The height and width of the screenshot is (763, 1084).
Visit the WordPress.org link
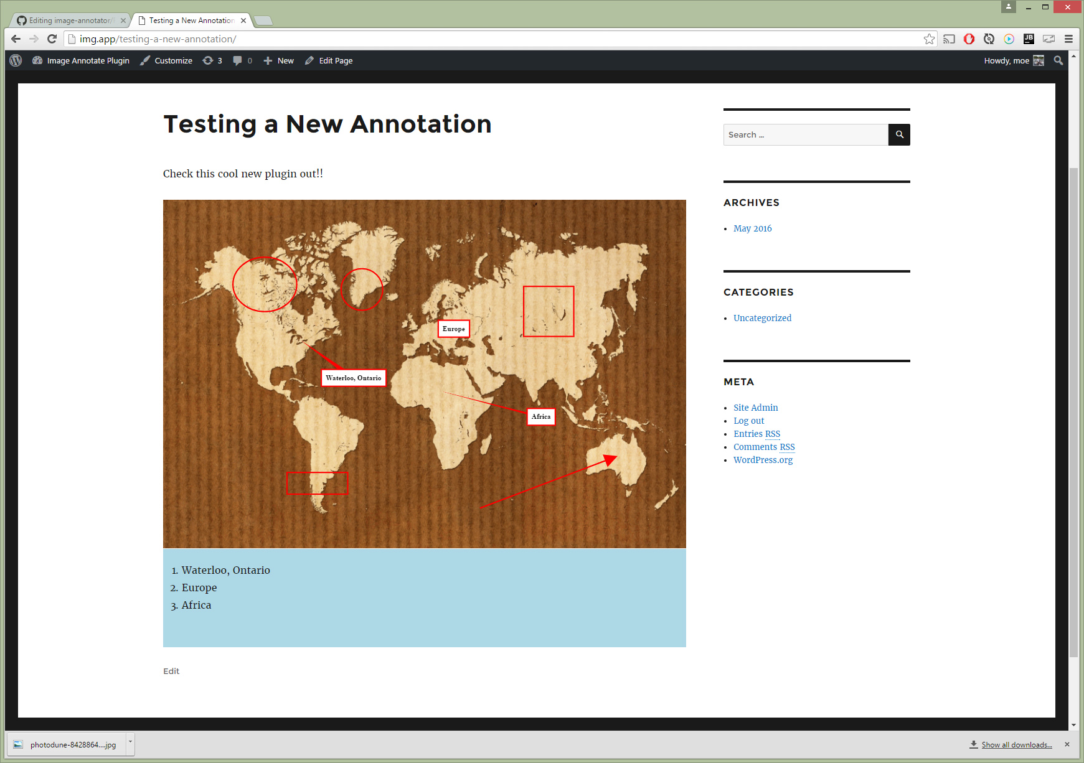pos(763,460)
